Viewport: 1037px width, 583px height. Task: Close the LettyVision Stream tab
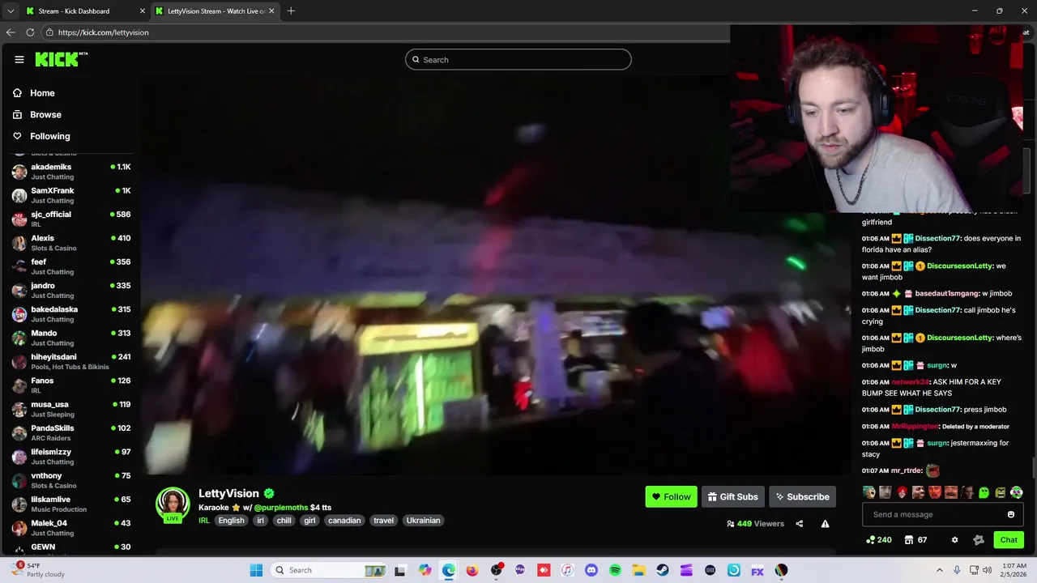click(x=271, y=11)
